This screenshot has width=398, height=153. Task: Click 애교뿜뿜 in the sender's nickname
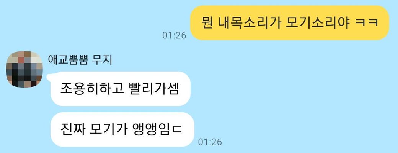pyautogui.click(x=68, y=60)
